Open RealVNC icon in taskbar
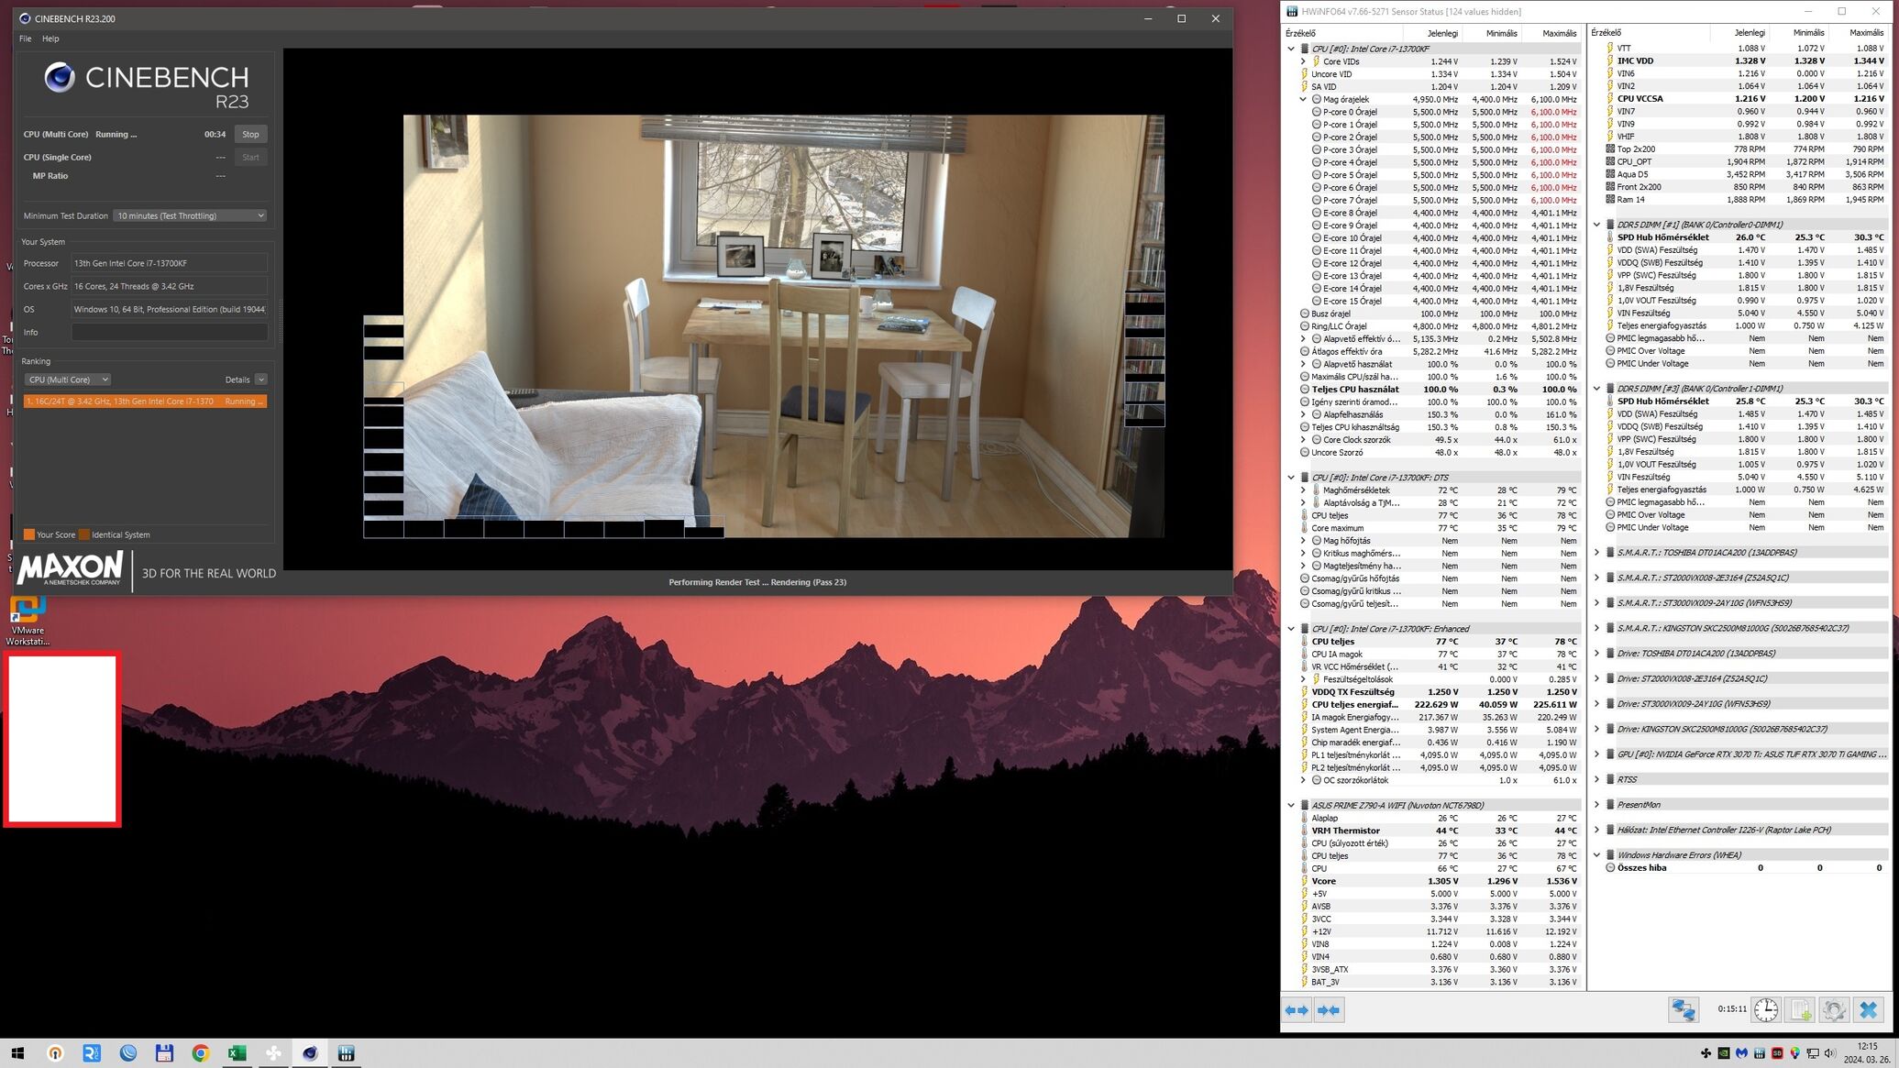This screenshot has width=1899, height=1068. [x=92, y=1053]
